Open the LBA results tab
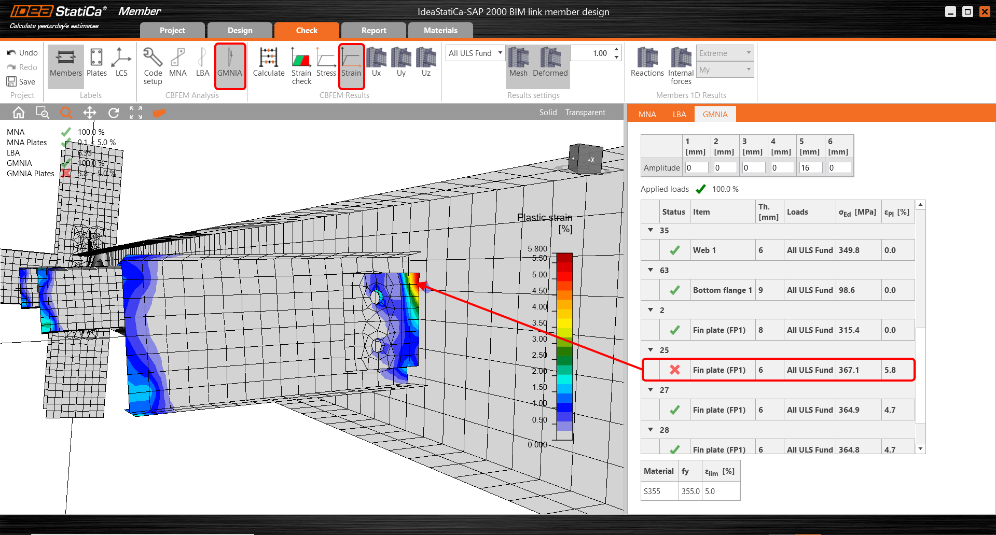The image size is (996, 535). [679, 115]
